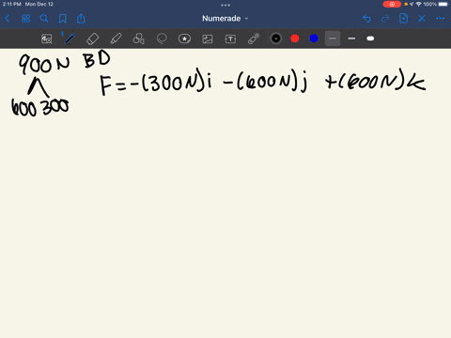This screenshot has width=451, height=338.
Task: Bookmark this page
Action: pyautogui.click(x=63, y=19)
